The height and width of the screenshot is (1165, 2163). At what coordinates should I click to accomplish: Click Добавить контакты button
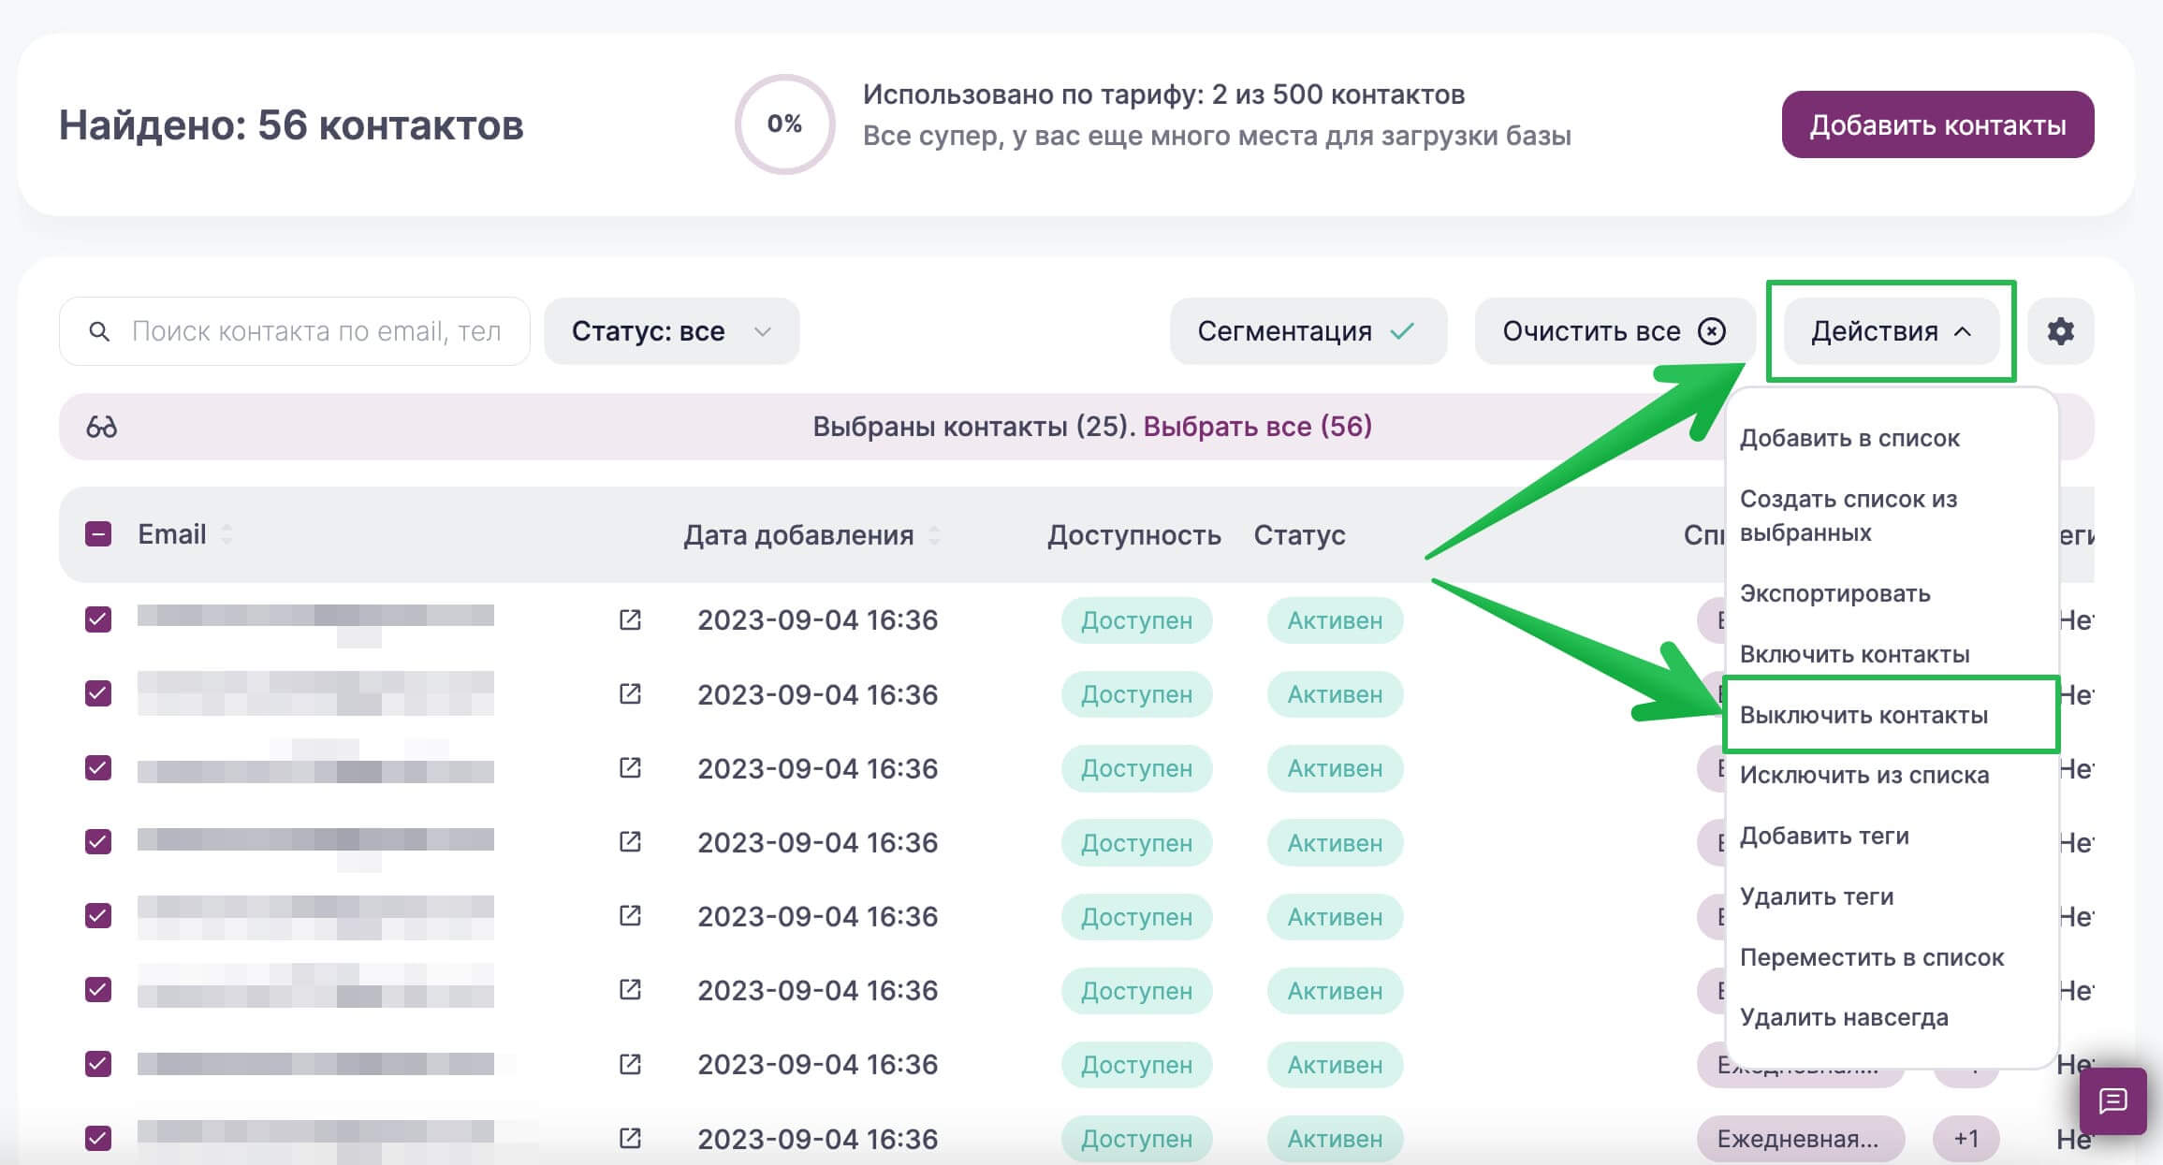click(x=1935, y=124)
